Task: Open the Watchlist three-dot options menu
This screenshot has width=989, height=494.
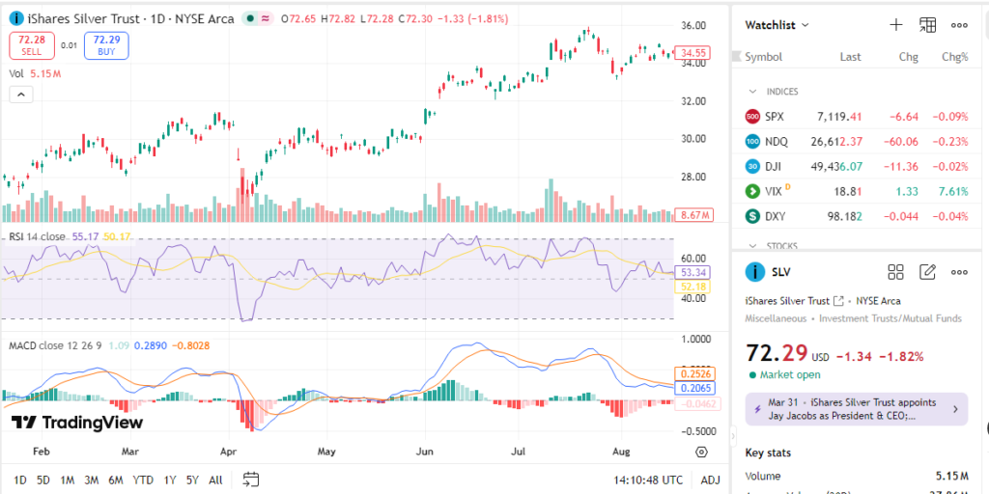Action: click(x=959, y=25)
